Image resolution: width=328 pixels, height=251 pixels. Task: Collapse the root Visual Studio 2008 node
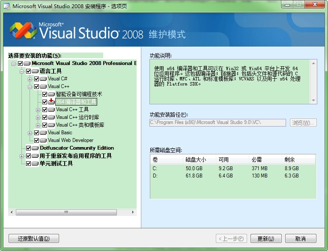(x=14, y=64)
